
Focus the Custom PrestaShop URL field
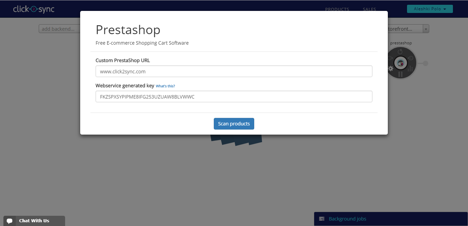pos(234,71)
